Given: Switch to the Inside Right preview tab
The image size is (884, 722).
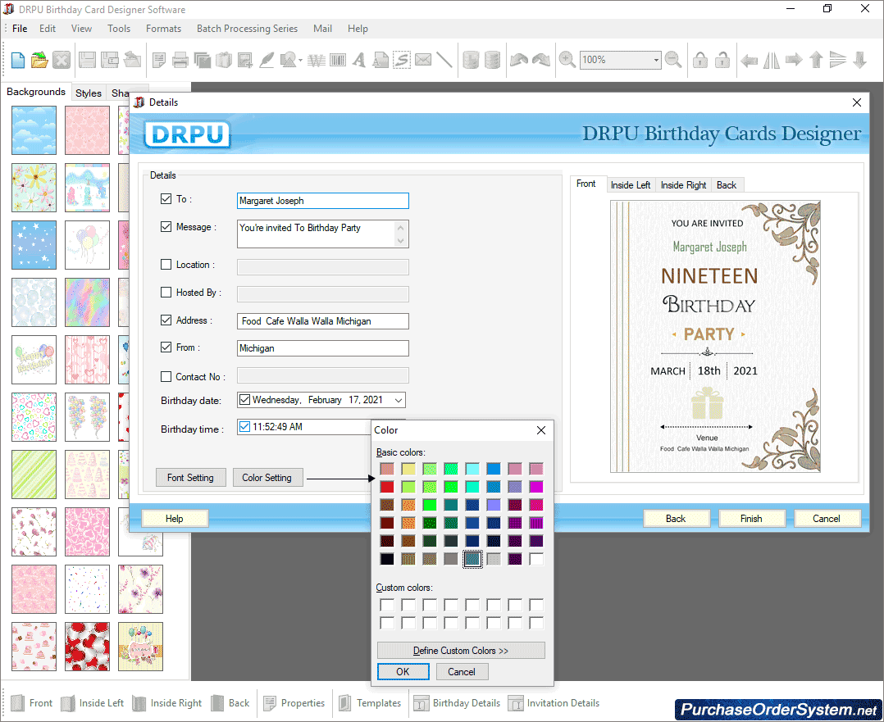Looking at the screenshot, I should 683,185.
